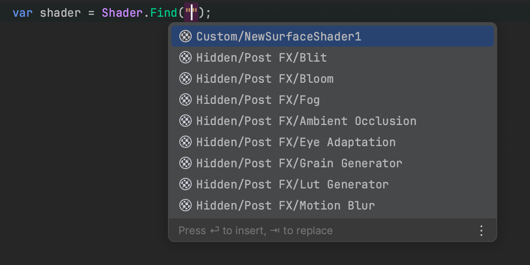Click the Shader class name in code
The image size is (530, 265).
[122, 13]
